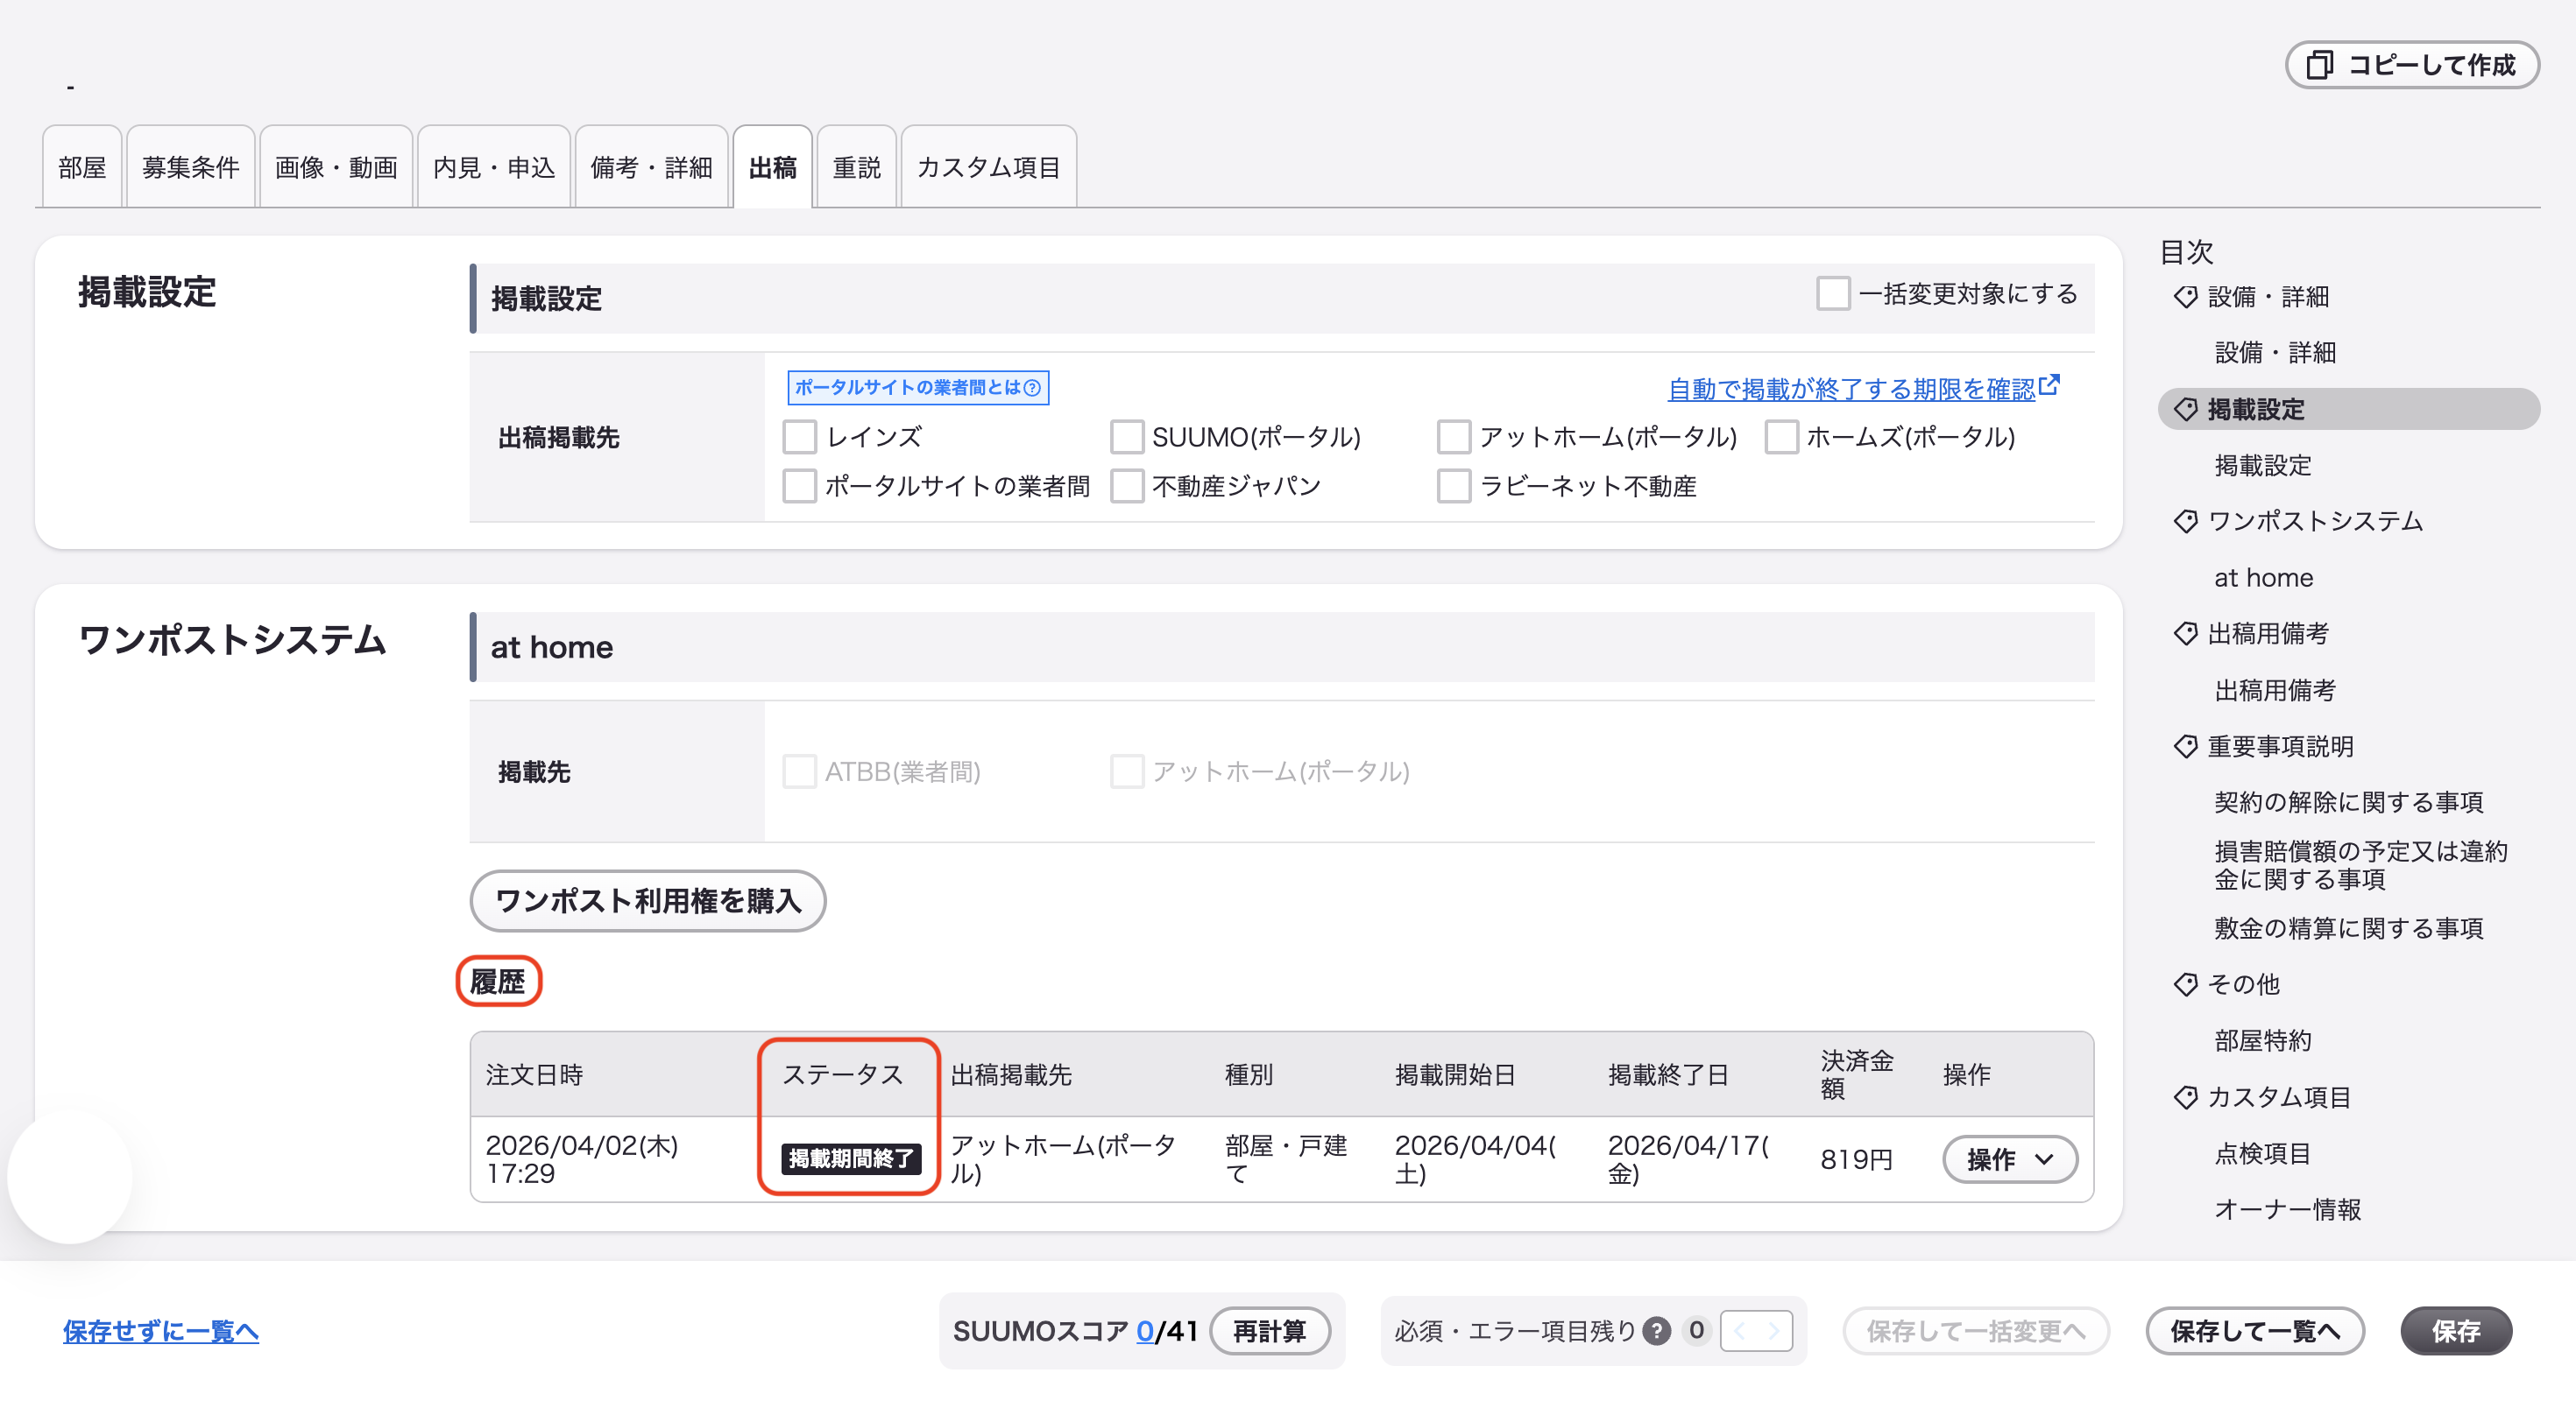This screenshot has width=2576, height=1401.
Task: Click the next error item arrow
Action: [x=1773, y=1331]
